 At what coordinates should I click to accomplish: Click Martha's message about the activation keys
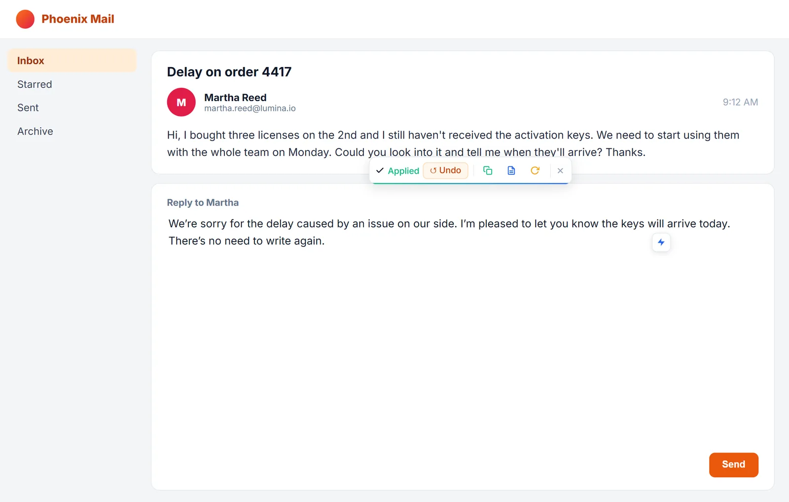[x=453, y=143]
